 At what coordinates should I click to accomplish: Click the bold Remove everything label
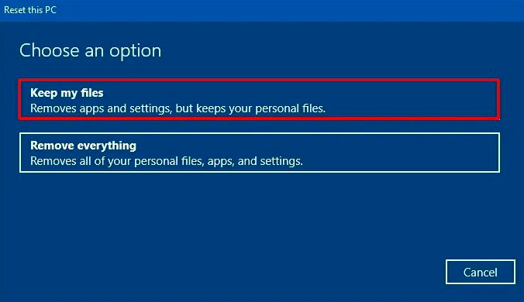point(83,146)
